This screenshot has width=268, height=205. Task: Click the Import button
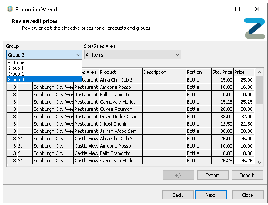point(247,175)
